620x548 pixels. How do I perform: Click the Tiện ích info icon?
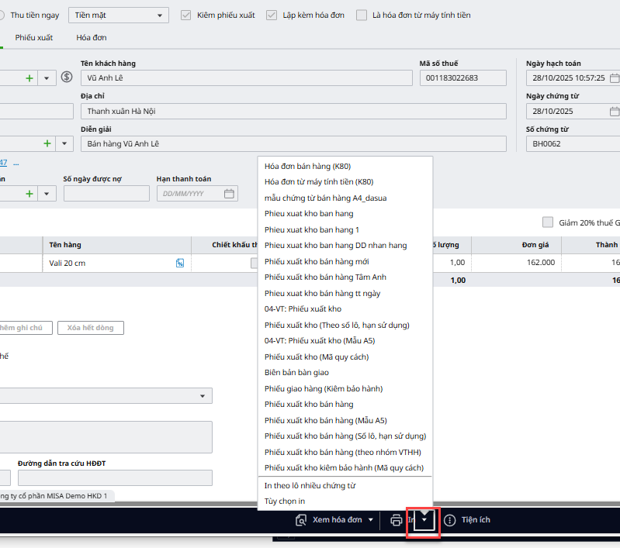(449, 520)
